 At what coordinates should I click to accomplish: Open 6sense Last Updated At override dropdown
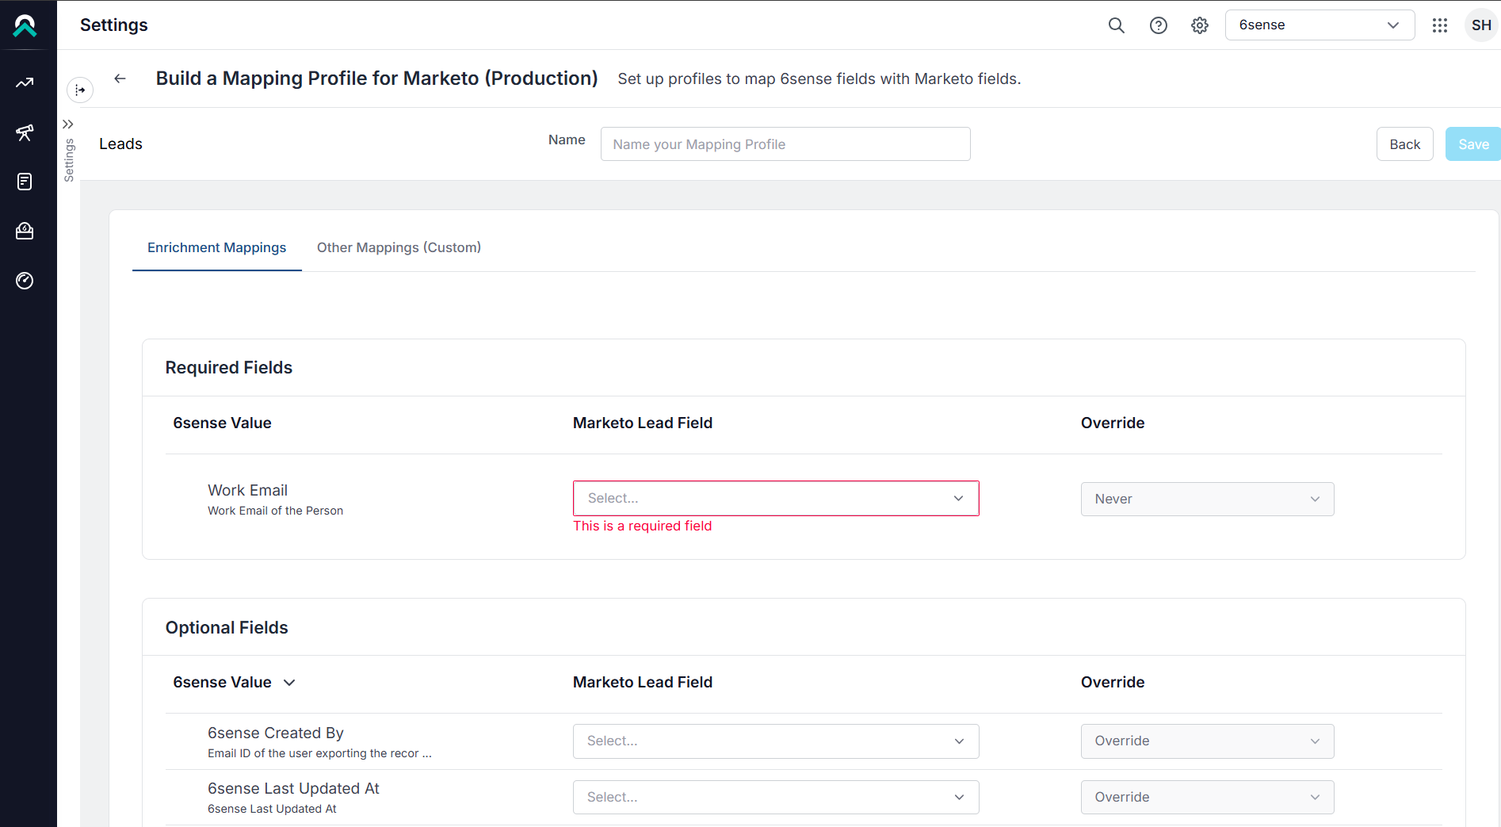pos(1207,797)
